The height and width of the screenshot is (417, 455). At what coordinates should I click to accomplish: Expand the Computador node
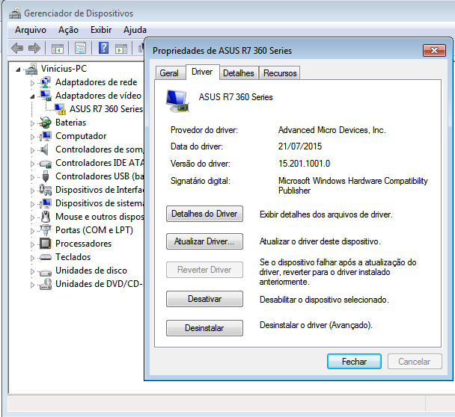point(32,137)
